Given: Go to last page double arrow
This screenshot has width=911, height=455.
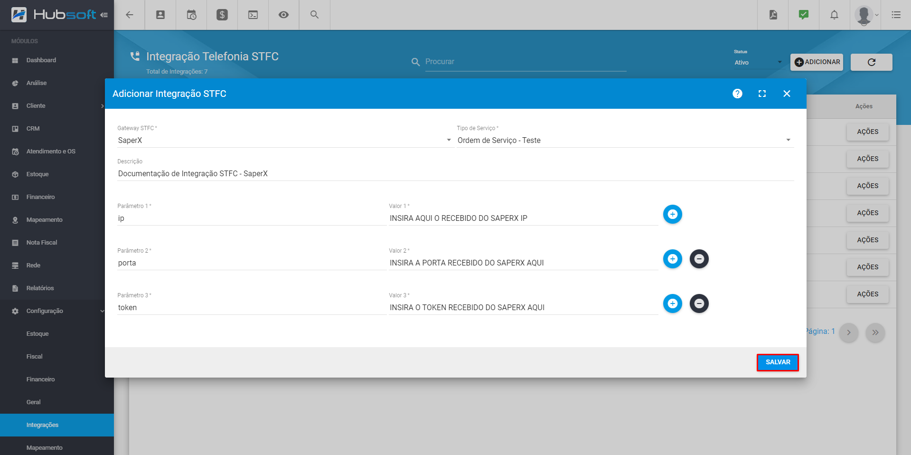Looking at the screenshot, I should [875, 332].
